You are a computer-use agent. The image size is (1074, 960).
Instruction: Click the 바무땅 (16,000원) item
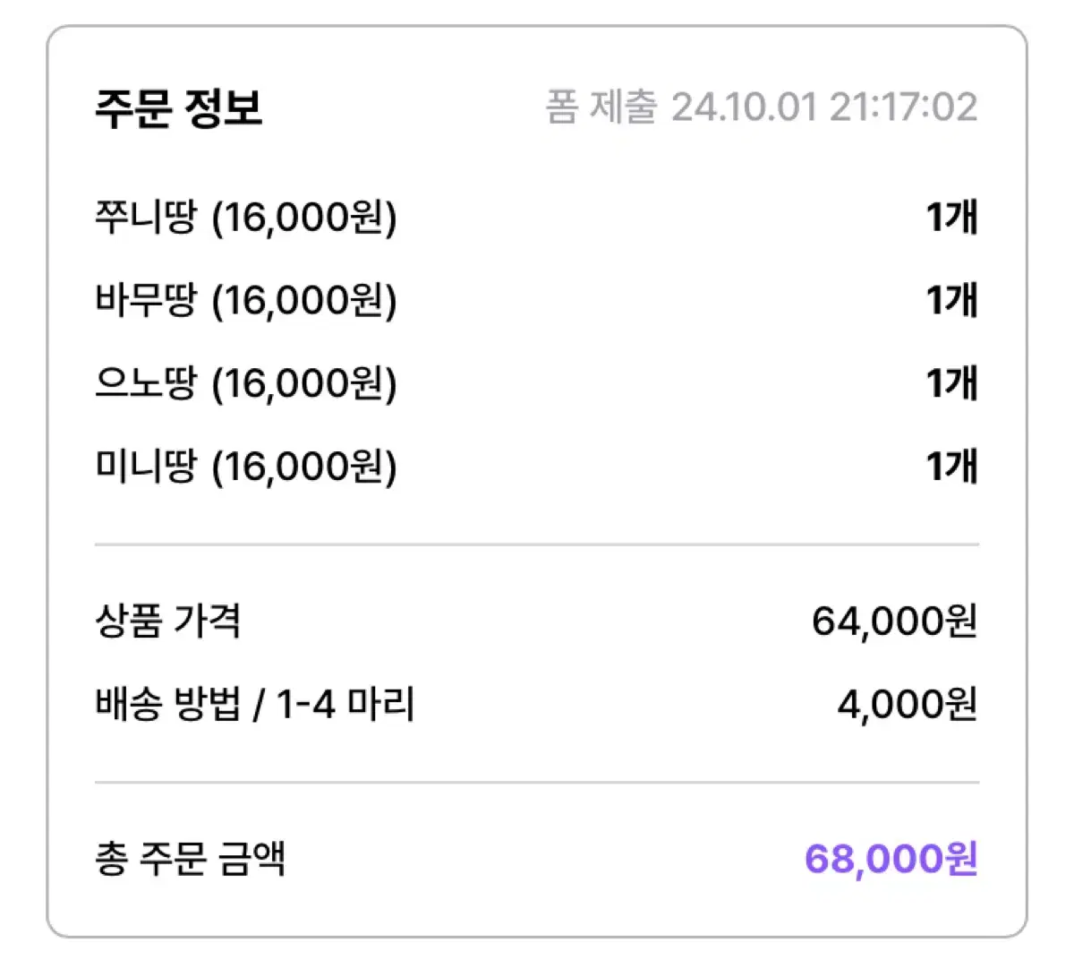pos(246,300)
